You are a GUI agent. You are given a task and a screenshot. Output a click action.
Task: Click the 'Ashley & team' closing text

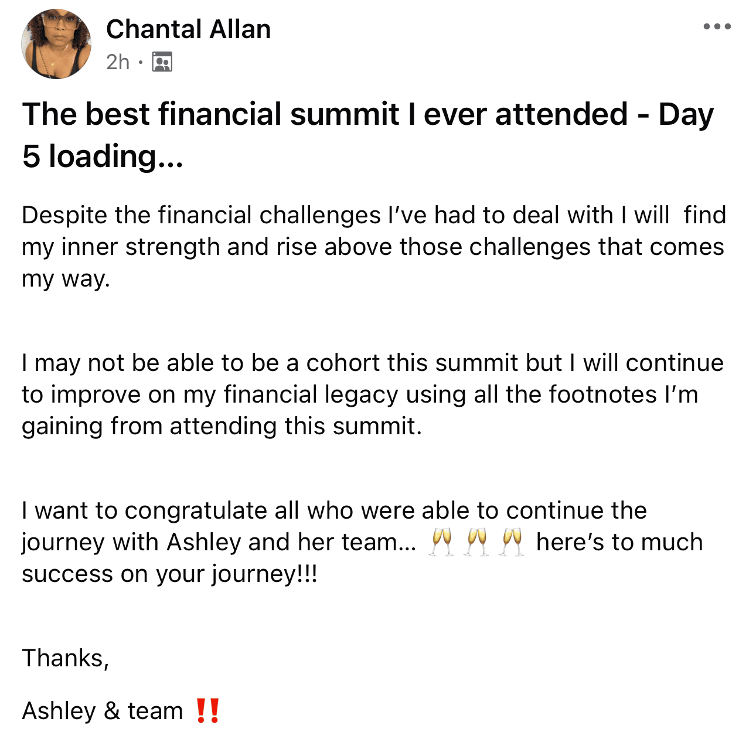pos(103,711)
